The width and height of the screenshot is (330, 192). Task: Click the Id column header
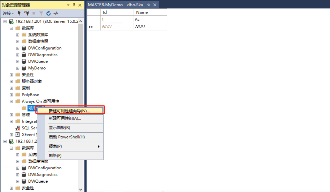(x=117, y=12)
